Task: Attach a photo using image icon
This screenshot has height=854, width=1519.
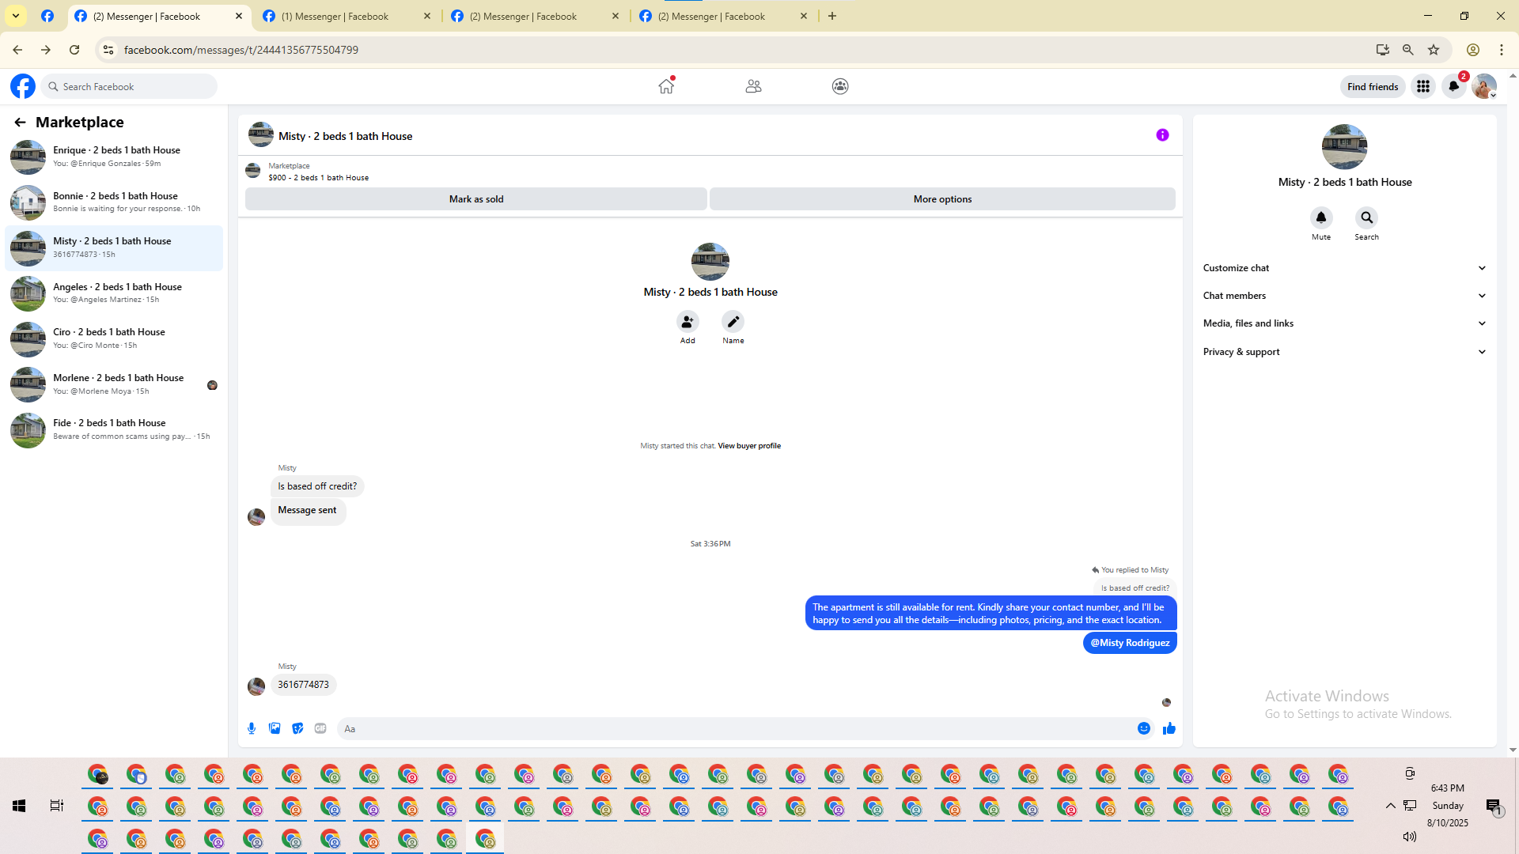Action: [x=275, y=728]
